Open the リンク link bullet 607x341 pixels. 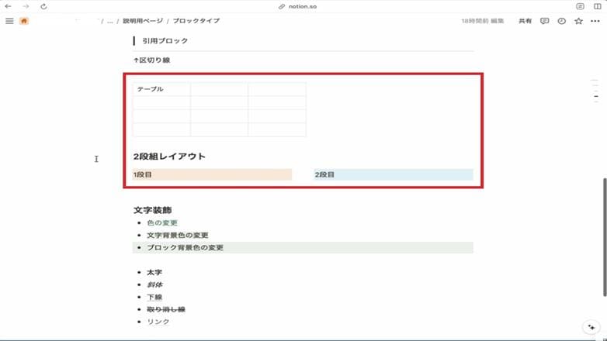(158, 322)
